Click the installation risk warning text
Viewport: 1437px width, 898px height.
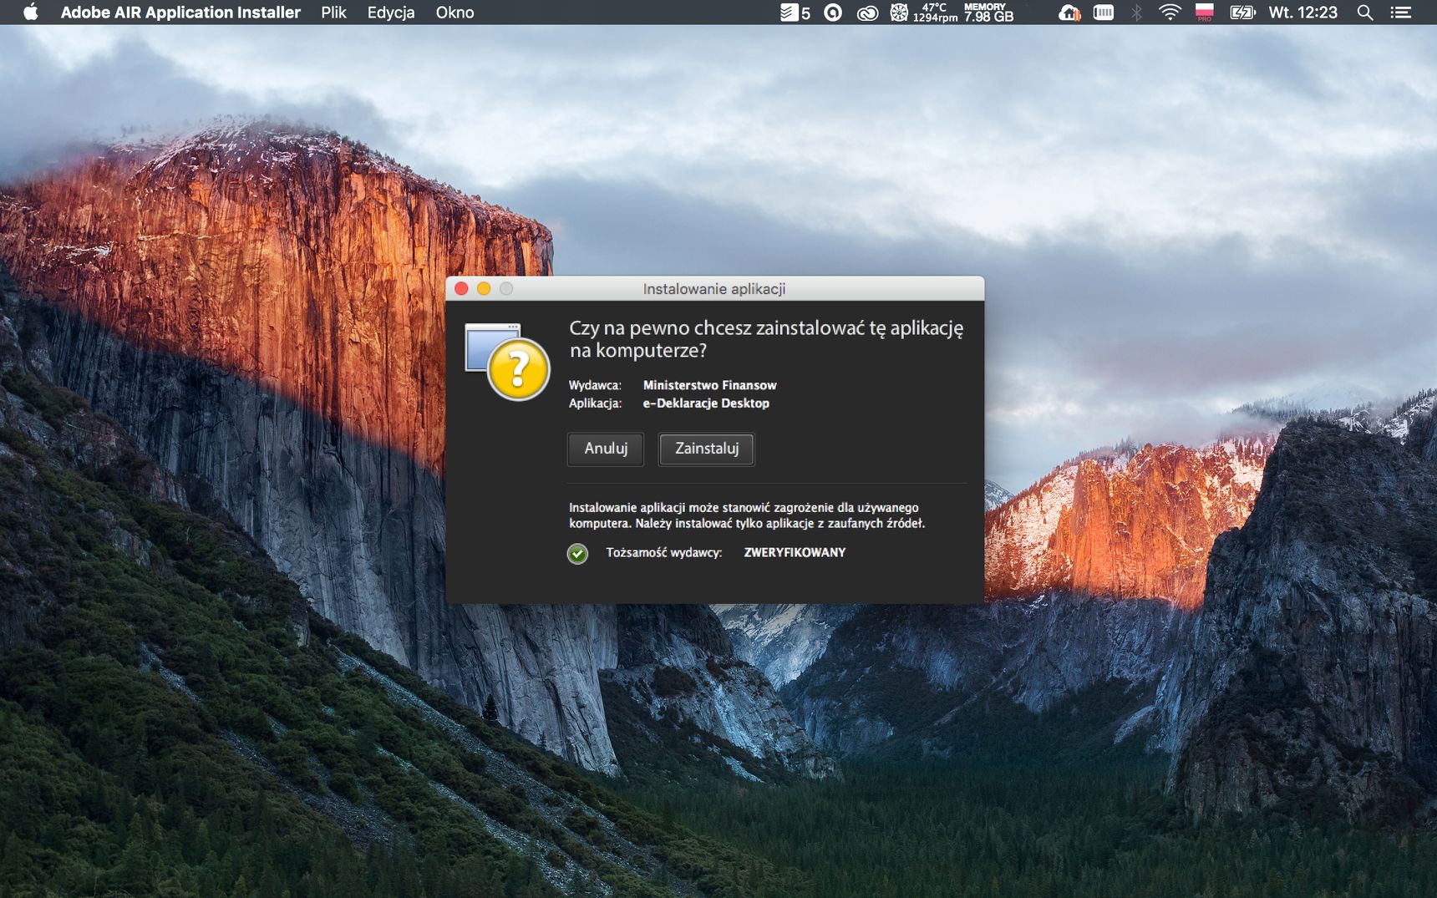coord(747,515)
